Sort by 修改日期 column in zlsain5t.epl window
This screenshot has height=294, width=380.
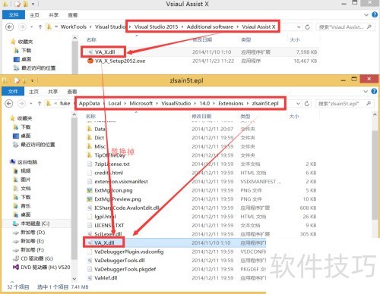coord(201,116)
